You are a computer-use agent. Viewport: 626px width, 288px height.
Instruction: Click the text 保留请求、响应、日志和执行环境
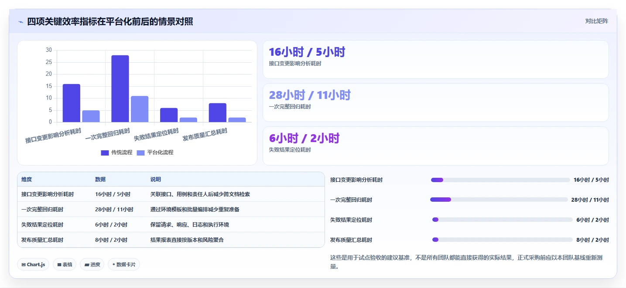pos(190,225)
